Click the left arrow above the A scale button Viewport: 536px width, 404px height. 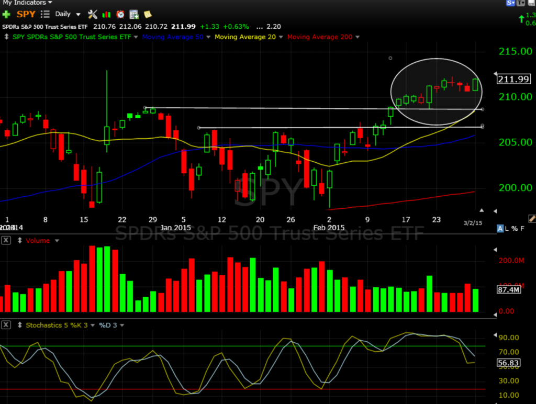[495, 211]
